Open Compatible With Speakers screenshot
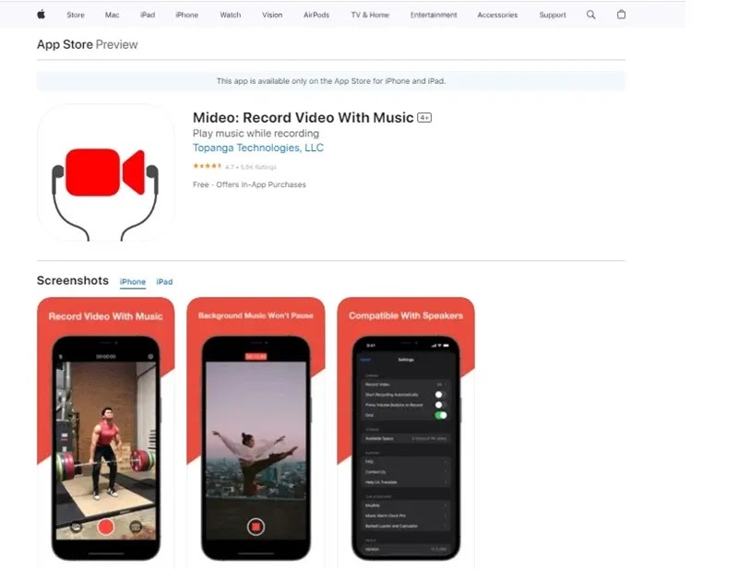 [x=406, y=433]
